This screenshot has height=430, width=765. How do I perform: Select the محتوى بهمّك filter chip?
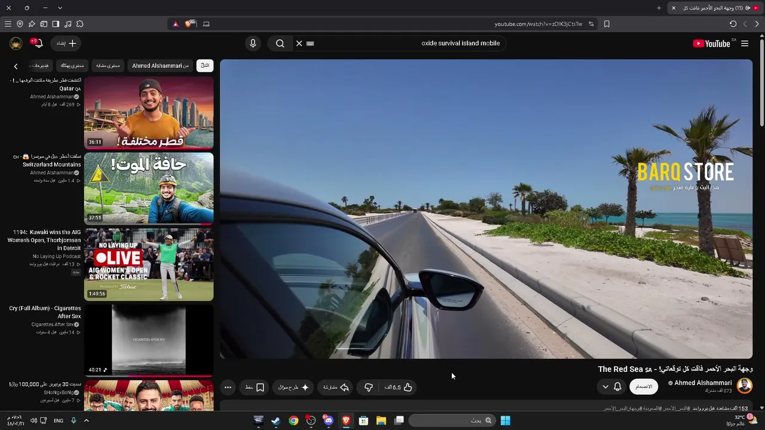(x=72, y=66)
